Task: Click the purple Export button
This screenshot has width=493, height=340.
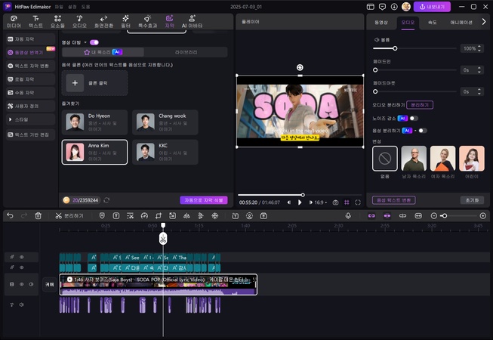Action: click(x=432, y=7)
